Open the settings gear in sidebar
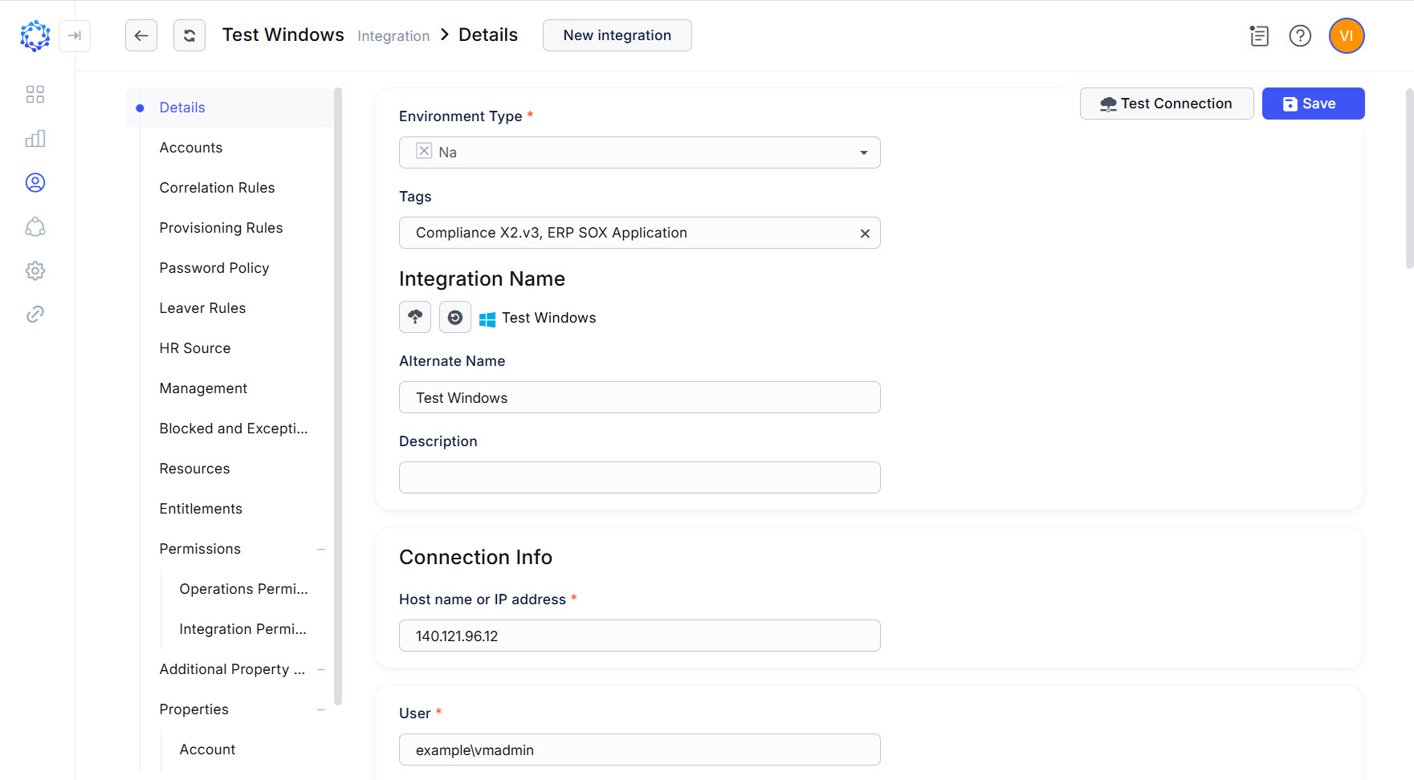 tap(35, 270)
